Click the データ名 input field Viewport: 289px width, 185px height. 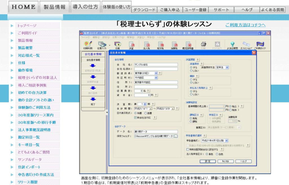(156, 132)
